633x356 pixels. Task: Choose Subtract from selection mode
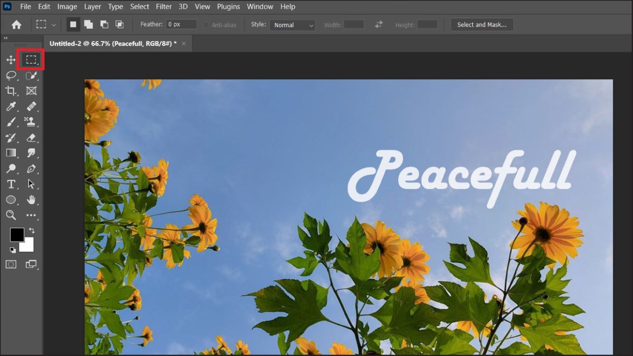104,24
